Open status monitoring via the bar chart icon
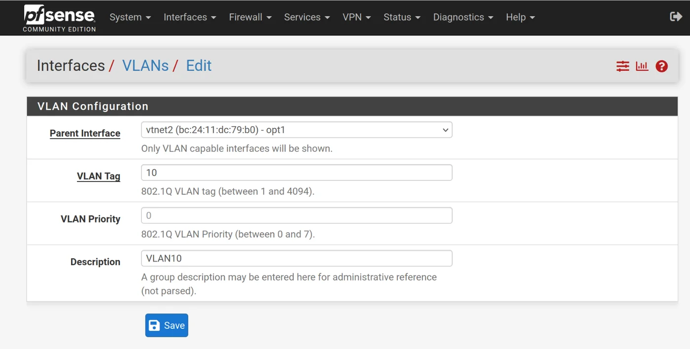This screenshot has width=690, height=349. 642,66
